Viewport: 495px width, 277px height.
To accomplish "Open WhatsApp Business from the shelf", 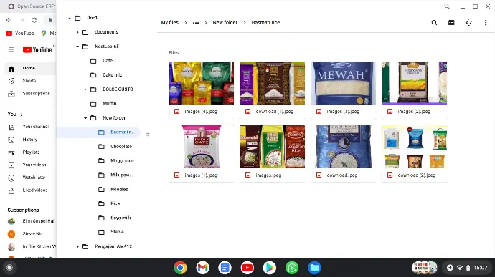I will 292,268.
